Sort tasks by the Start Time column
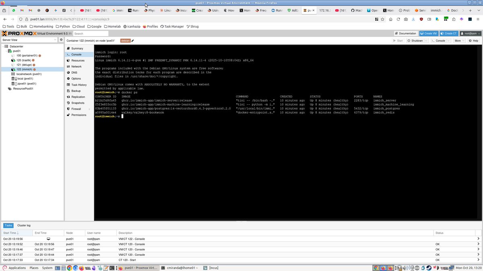Viewport: 483px width, 271px height. tap(17, 233)
